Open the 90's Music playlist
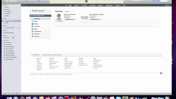The width and height of the screenshot is (176, 99). point(9,45)
